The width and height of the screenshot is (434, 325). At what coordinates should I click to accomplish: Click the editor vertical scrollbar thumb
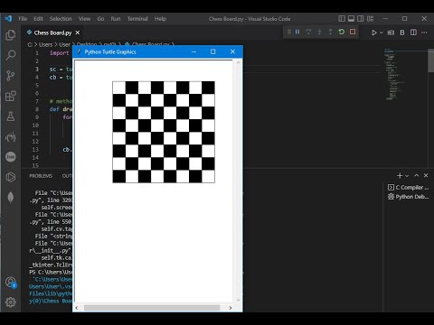[430, 60]
